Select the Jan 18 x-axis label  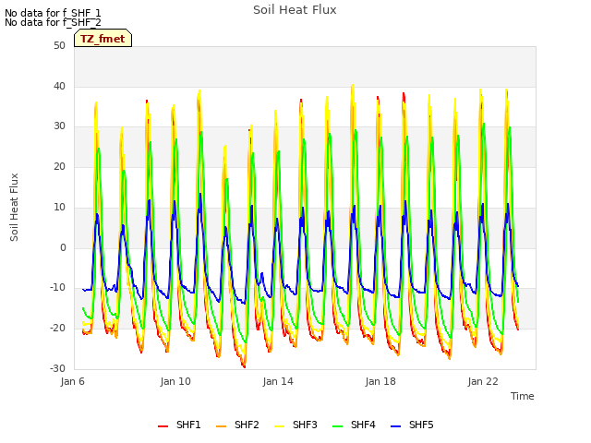pyautogui.click(x=380, y=381)
